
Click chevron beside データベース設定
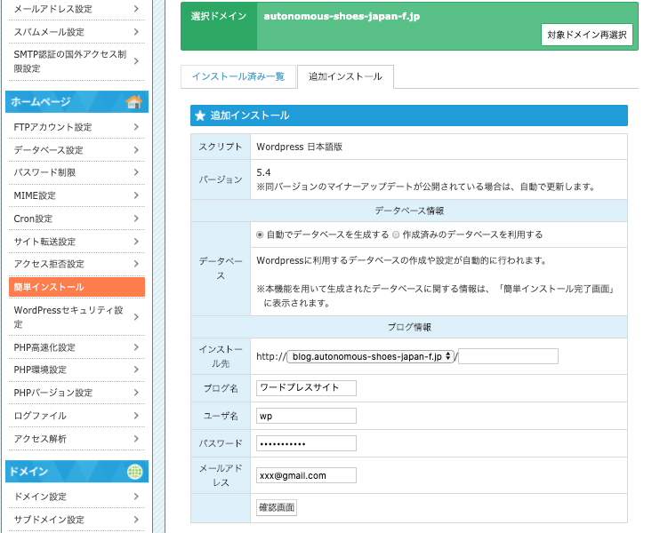[136, 150]
